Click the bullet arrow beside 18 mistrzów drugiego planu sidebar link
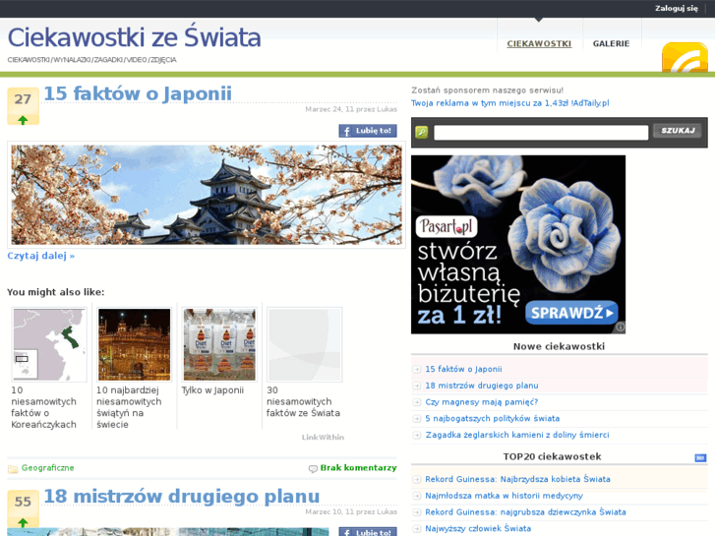The image size is (715, 536). click(416, 386)
